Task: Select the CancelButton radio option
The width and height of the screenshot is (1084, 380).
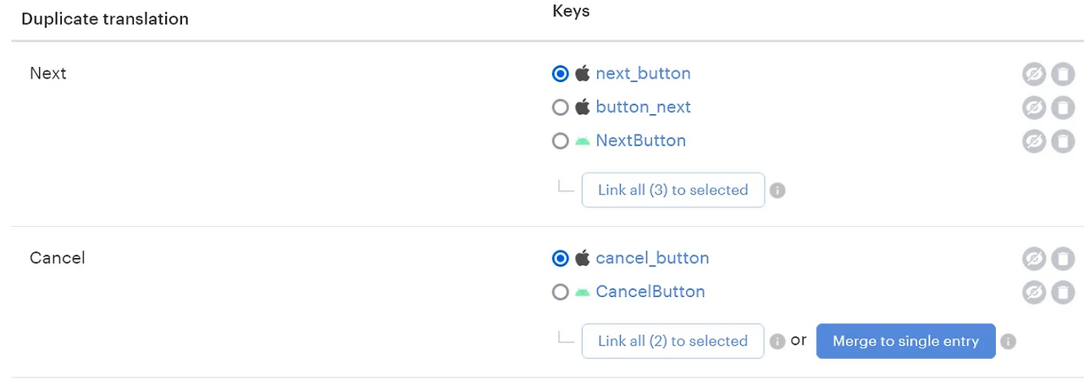Action: [x=560, y=292]
